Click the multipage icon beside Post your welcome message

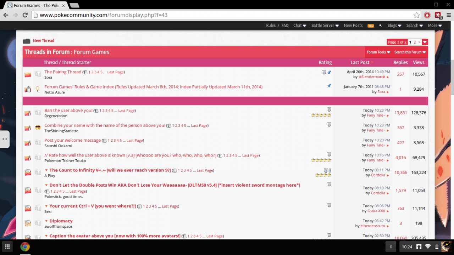point(104,141)
